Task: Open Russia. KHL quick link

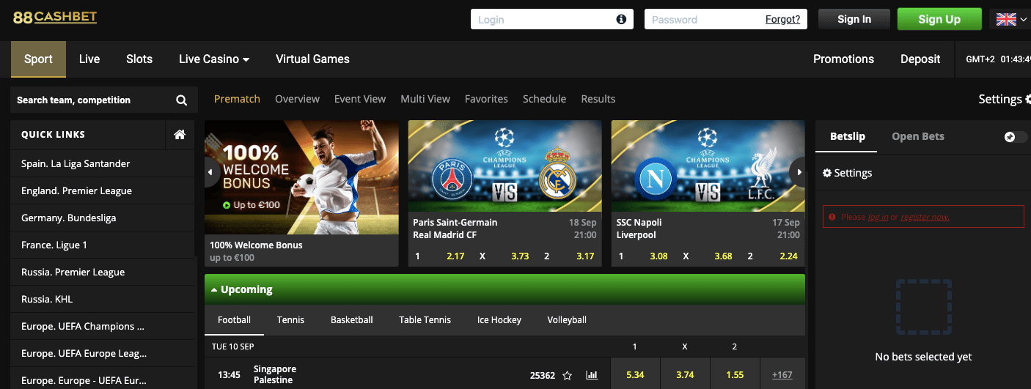Action: [103, 299]
